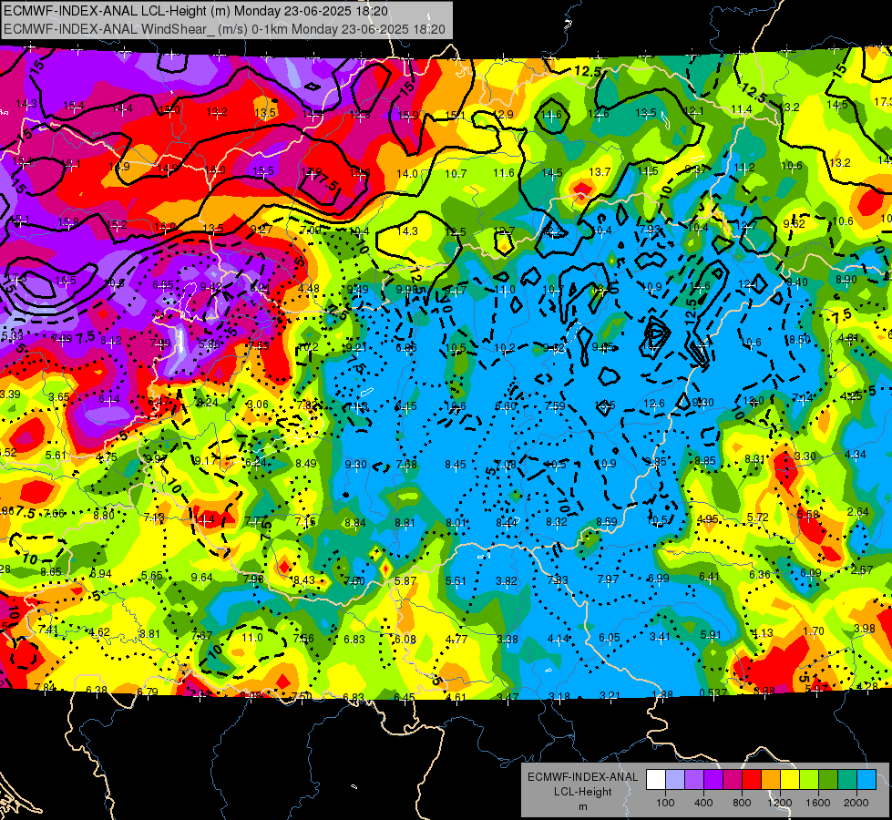Select the 9.64 grid value
Screen dimensions: 892x820
coord(202,578)
